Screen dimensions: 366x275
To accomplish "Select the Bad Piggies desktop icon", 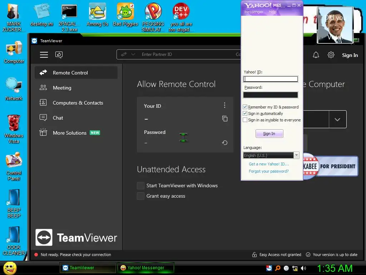I will tap(125, 15).
